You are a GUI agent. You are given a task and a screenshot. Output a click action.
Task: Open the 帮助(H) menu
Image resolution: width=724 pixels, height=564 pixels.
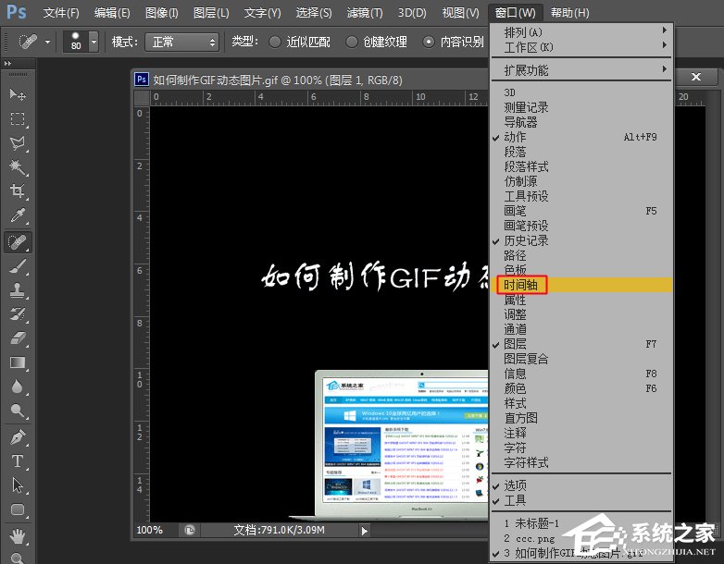[x=569, y=12]
